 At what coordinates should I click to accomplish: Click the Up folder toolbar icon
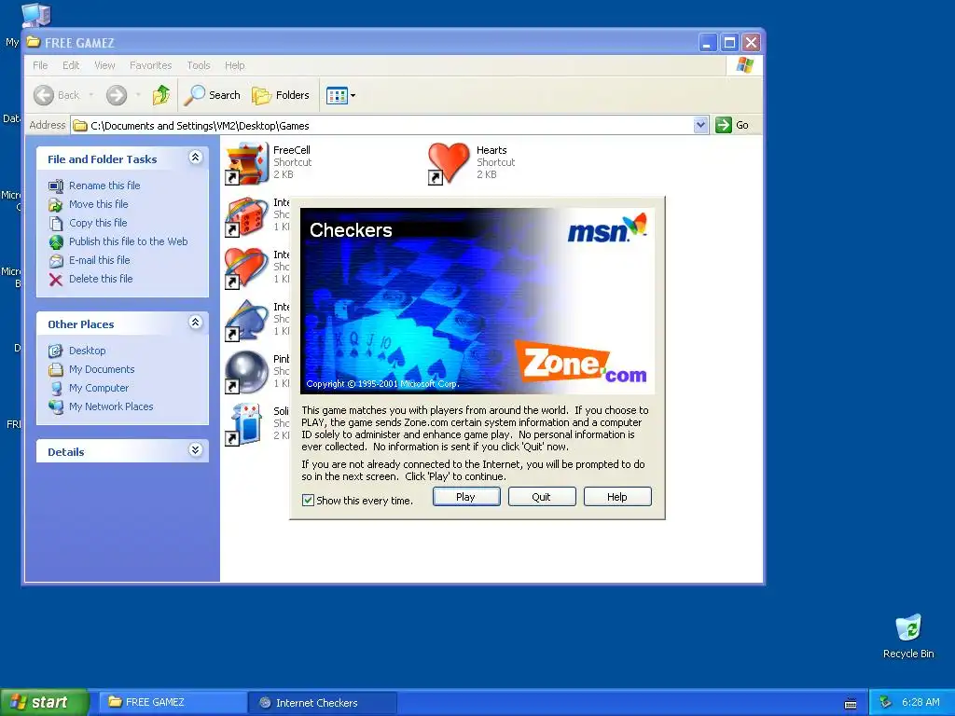pos(160,95)
